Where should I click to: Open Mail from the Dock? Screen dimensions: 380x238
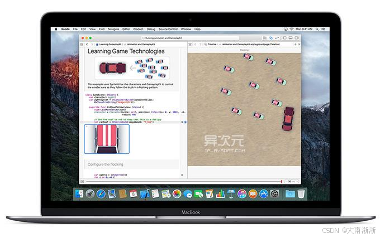point(112,194)
